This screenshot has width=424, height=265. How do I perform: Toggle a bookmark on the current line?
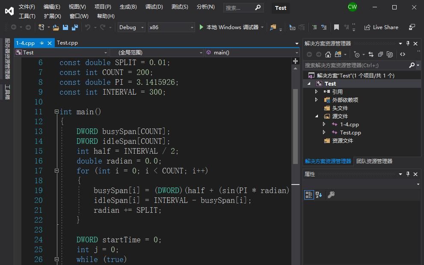(x=336, y=27)
